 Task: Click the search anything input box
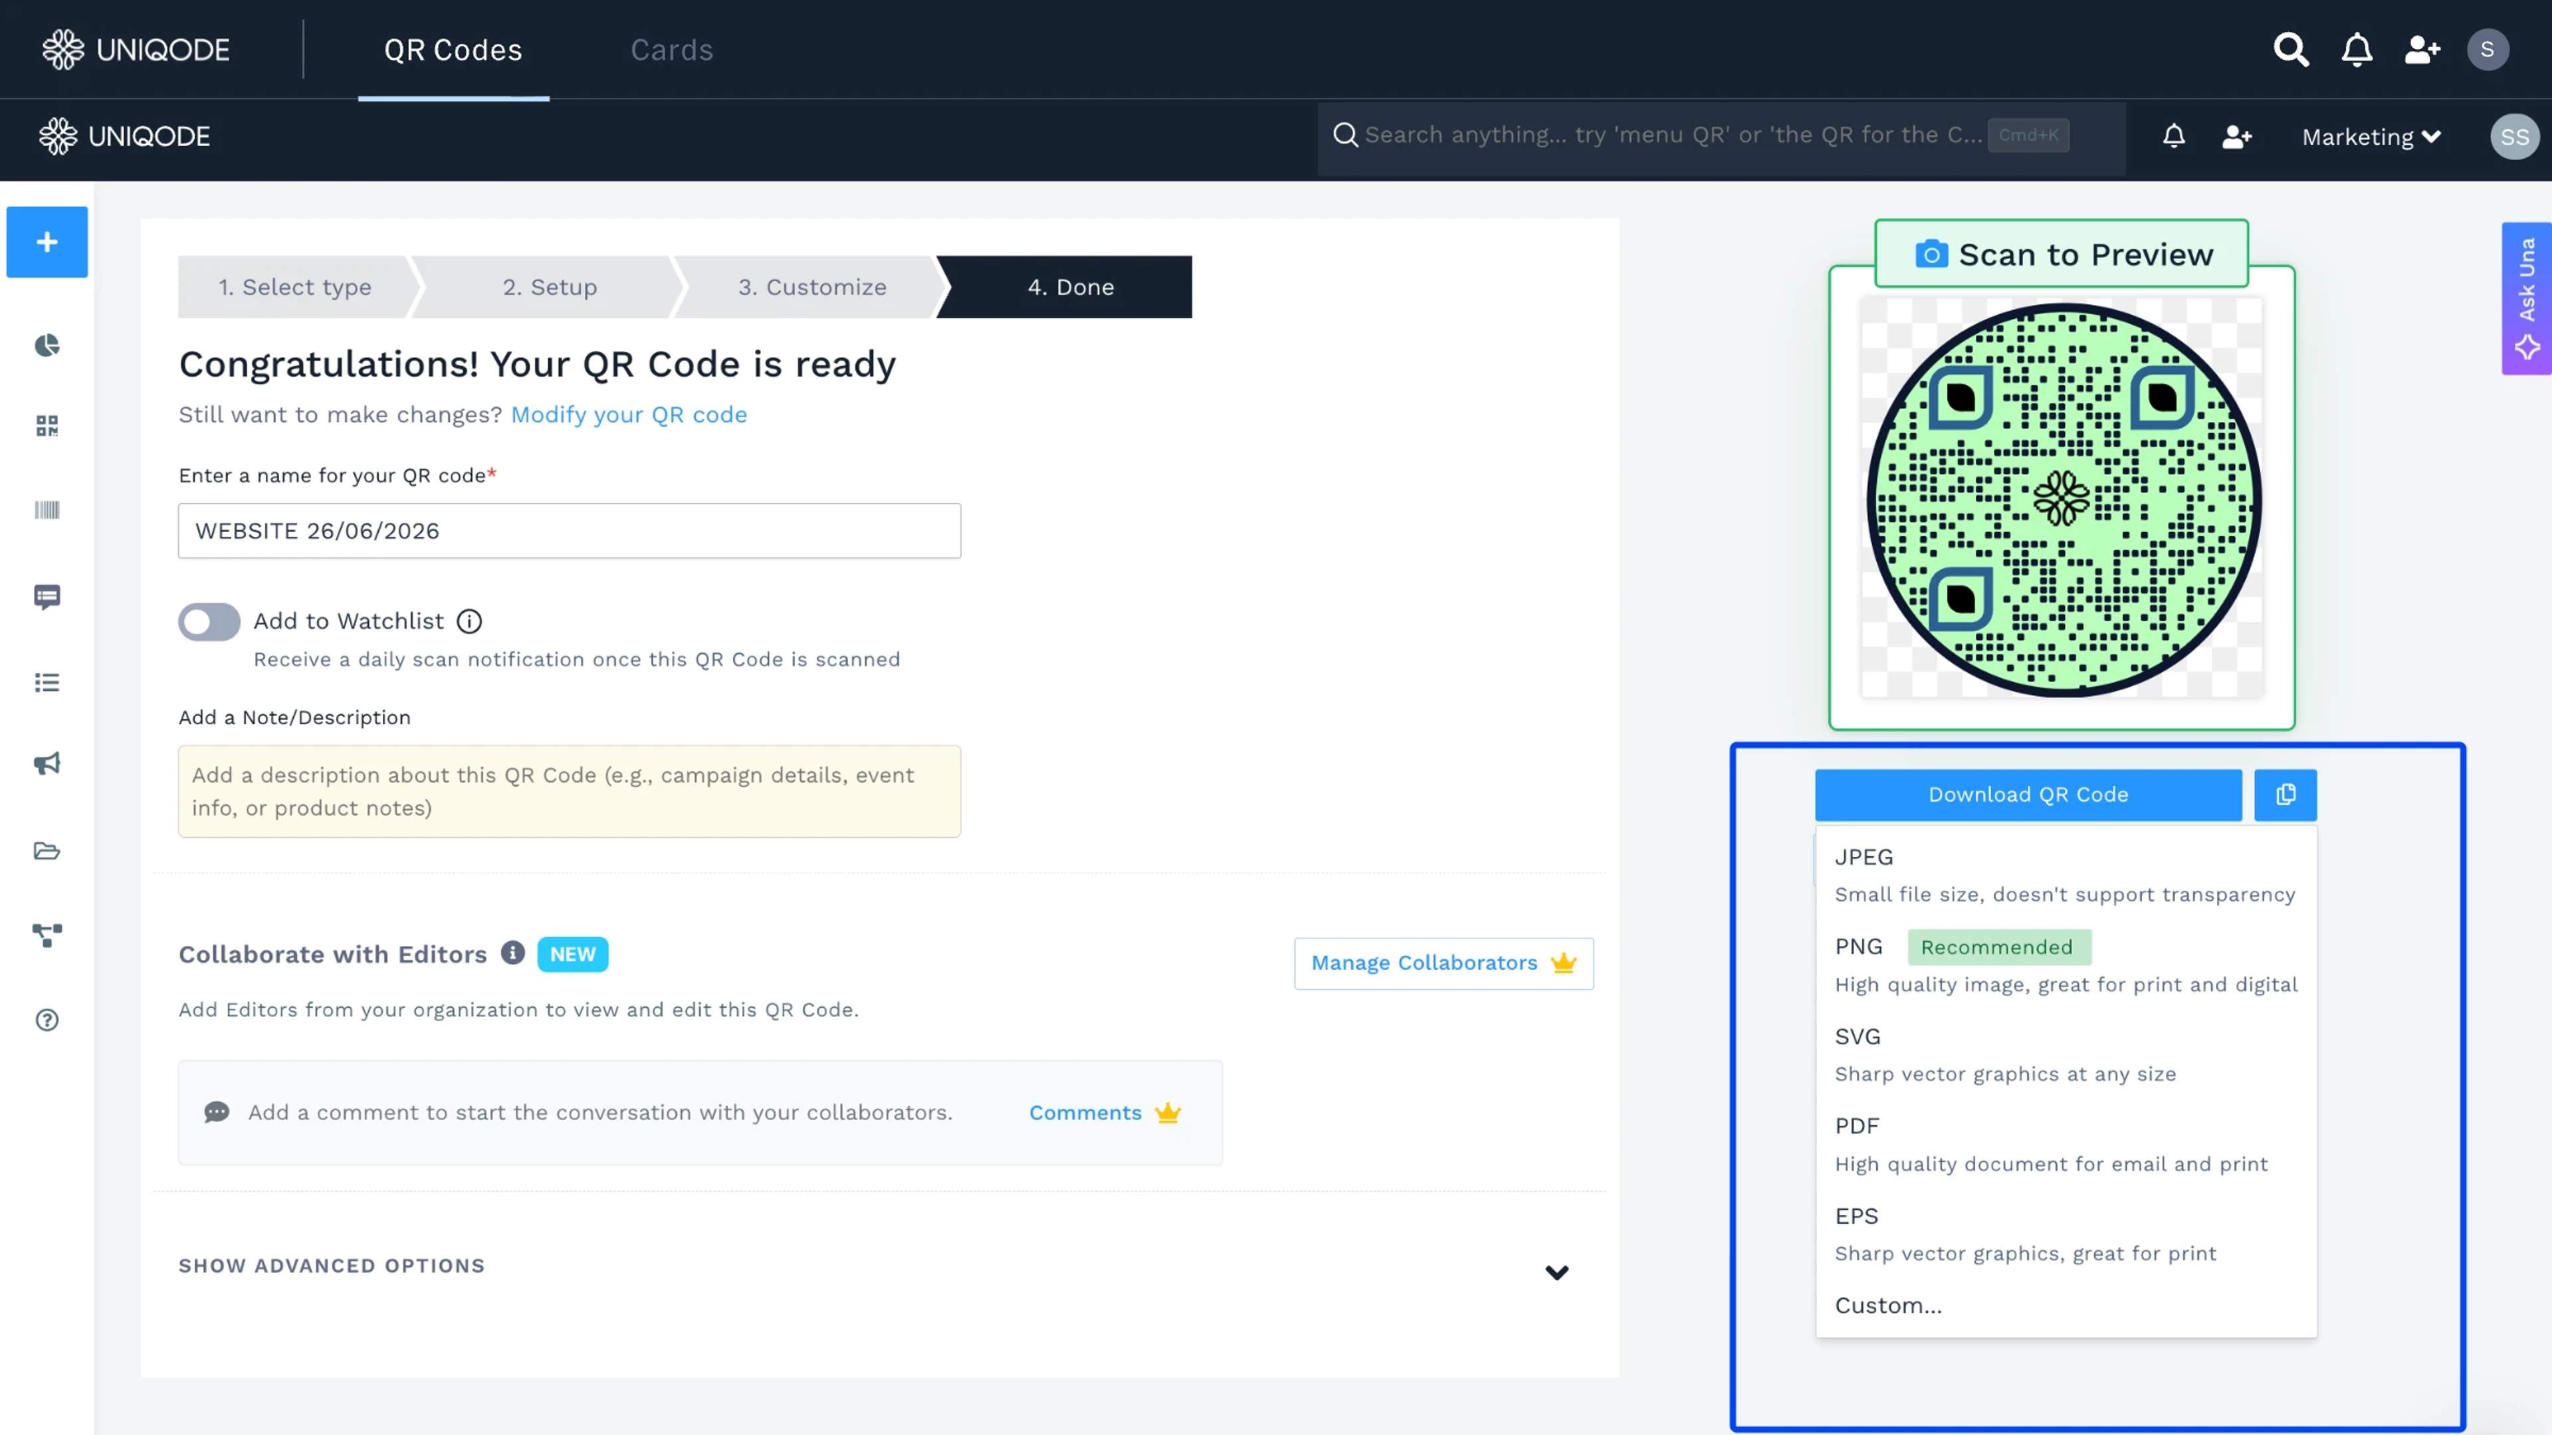(x=1721, y=137)
